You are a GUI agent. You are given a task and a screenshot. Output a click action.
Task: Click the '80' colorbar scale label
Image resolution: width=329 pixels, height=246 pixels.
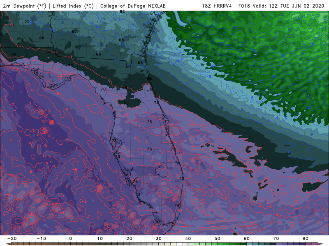click(306, 239)
